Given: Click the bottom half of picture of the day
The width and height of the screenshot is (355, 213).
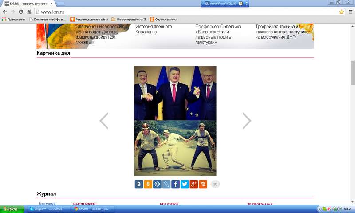Looking at the screenshot, I should (x=175, y=148).
